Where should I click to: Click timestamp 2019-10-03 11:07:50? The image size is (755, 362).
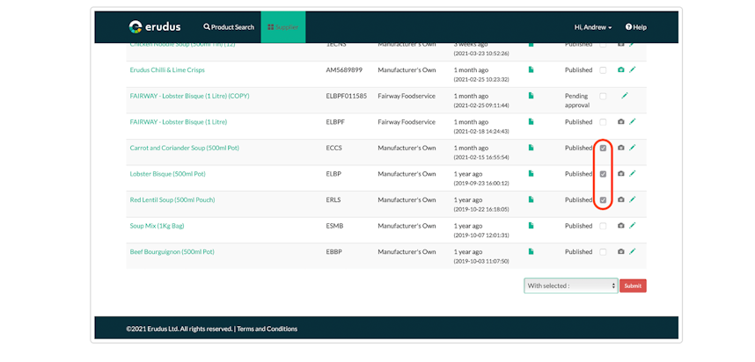click(481, 262)
